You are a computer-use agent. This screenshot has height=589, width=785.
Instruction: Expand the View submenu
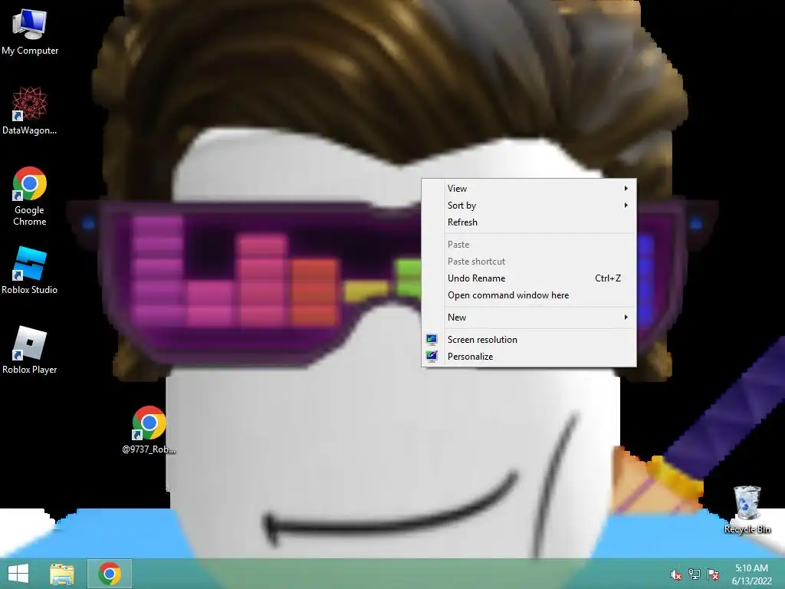(529, 189)
